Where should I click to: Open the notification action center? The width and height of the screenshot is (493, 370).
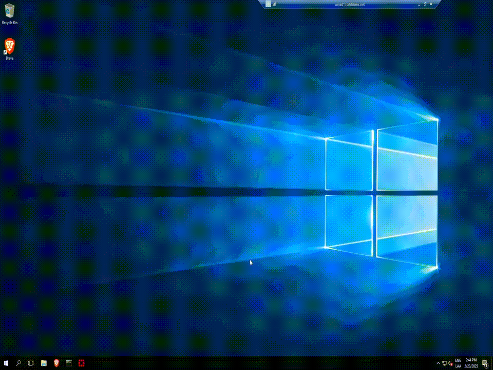tap(485, 363)
